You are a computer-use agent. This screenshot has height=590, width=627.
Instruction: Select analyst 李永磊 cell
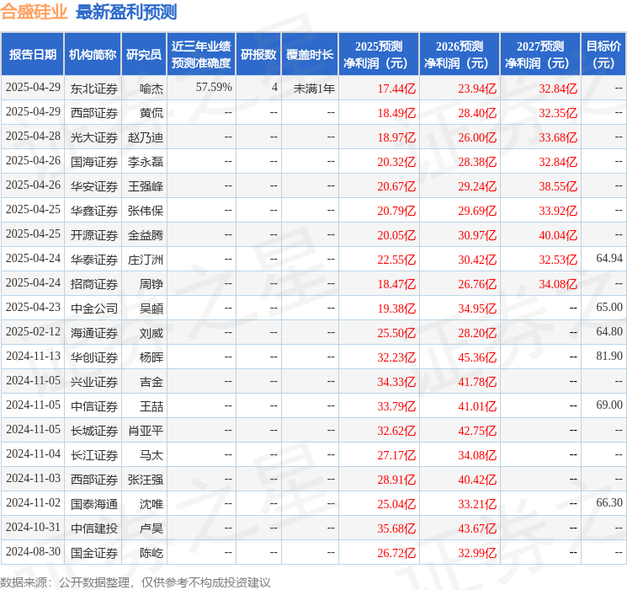click(146, 162)
